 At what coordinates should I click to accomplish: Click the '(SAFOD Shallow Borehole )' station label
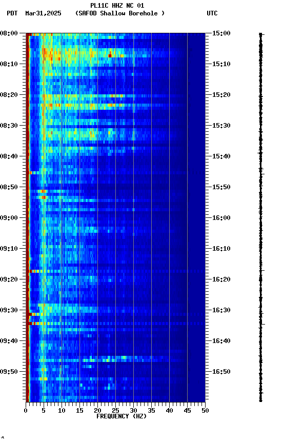pyautogui.click(x=120, y=13)
